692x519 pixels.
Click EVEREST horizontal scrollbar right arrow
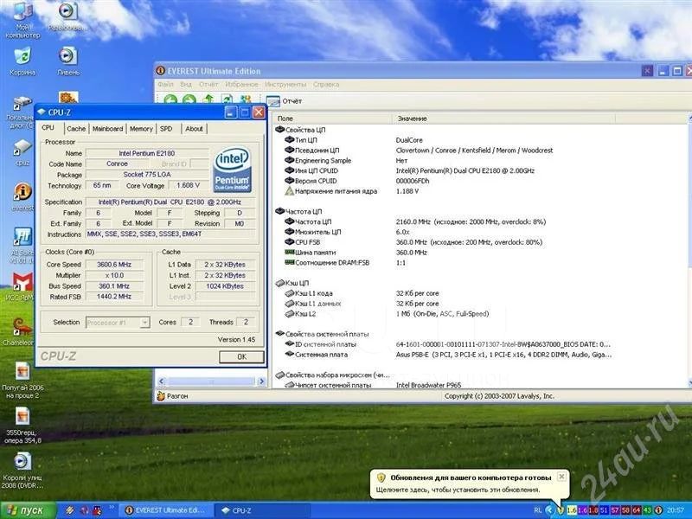262,381
